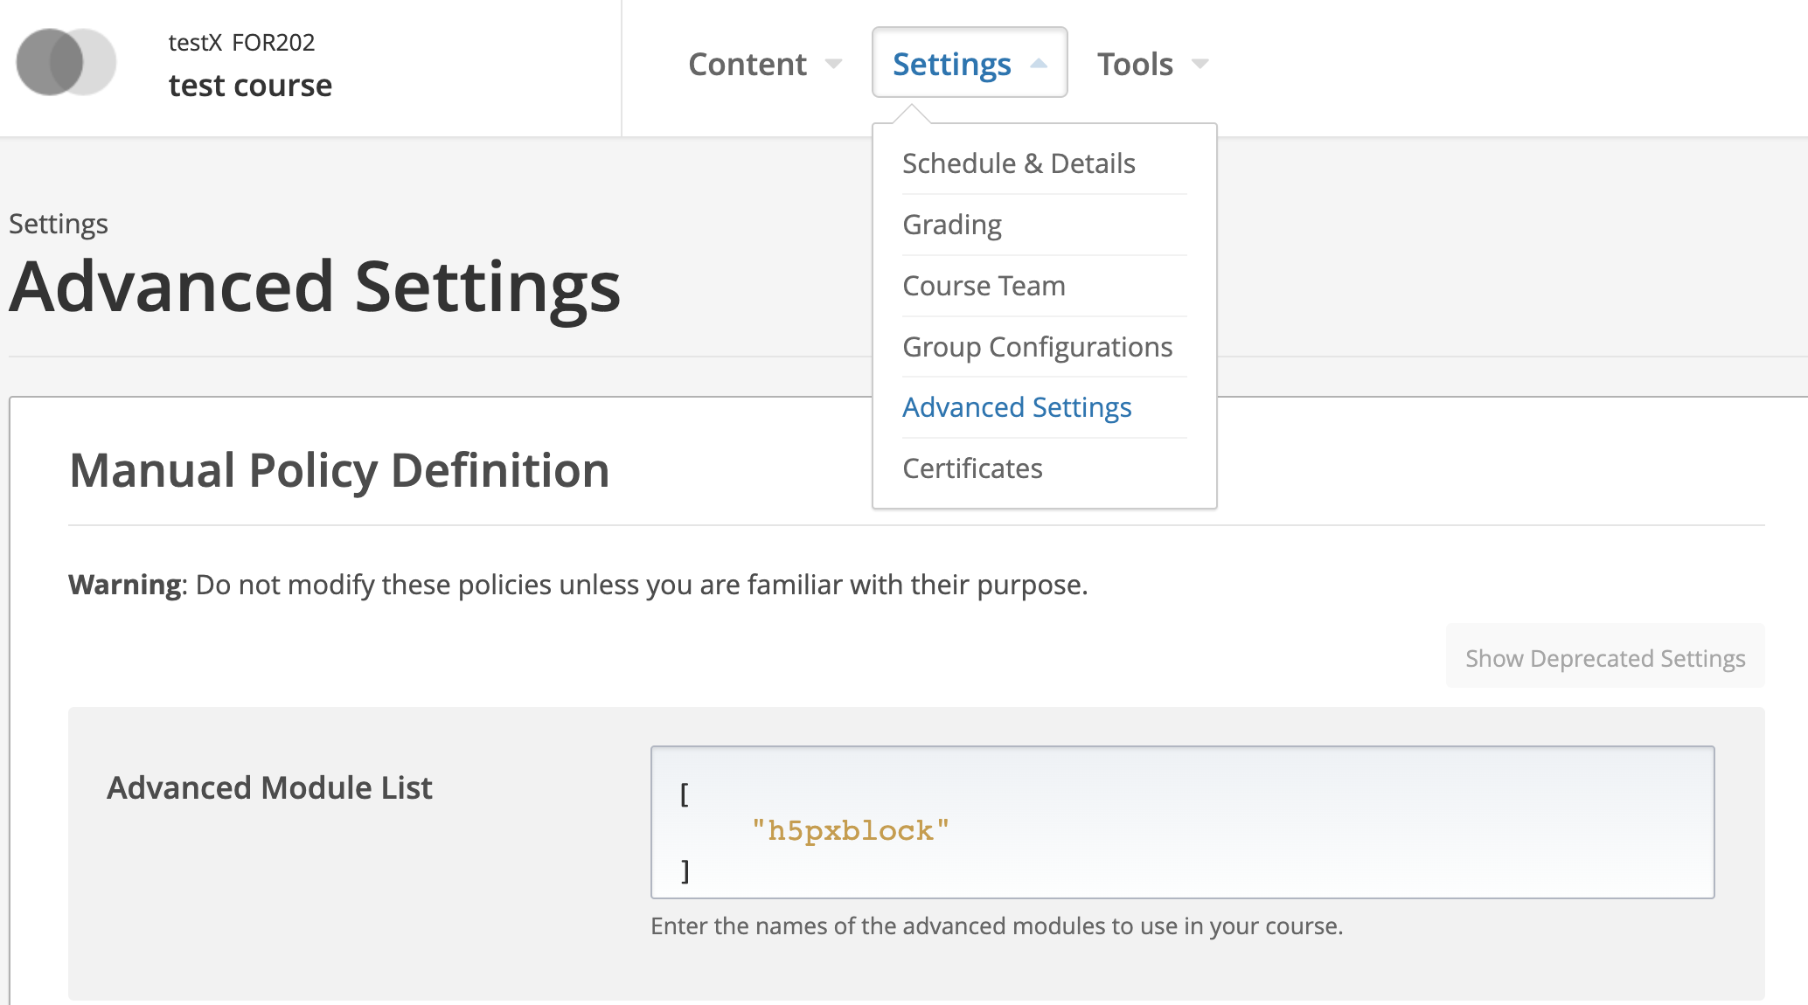
Task: Select Grading menu entry
Action: click(x=952, y=225)
